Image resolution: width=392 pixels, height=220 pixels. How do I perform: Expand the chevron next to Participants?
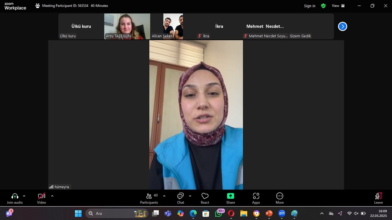[x=164, y=196]
